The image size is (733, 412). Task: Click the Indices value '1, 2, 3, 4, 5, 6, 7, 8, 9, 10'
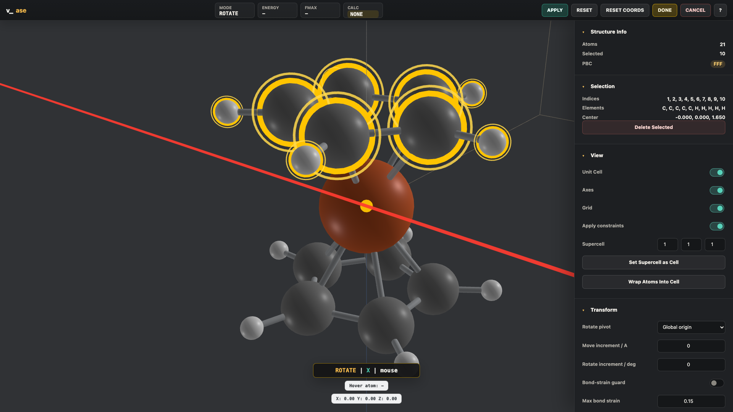pyautogui.click(x=696, y=99)
